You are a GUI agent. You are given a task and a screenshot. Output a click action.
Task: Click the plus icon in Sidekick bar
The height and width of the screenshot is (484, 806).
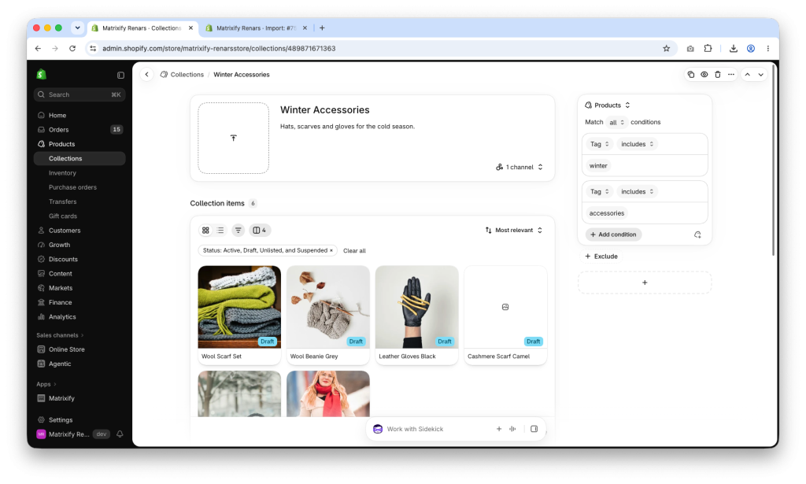498,429
